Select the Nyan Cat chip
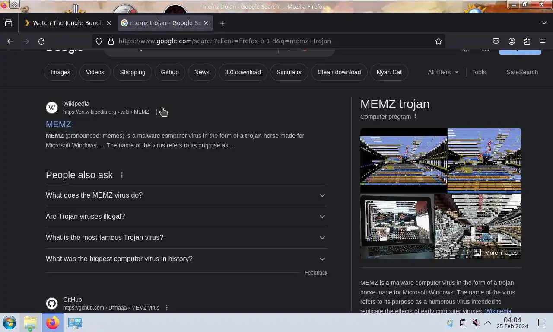The image size is (553, 332). click(x=389, y=72)
